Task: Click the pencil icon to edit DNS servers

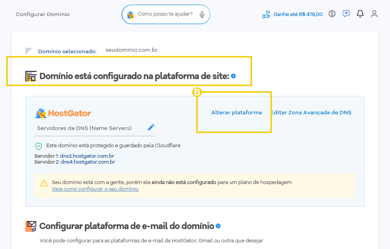Action: pos(151,127)
